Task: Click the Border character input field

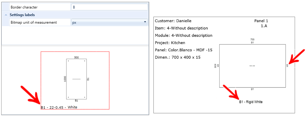Action: pos(109,7)
